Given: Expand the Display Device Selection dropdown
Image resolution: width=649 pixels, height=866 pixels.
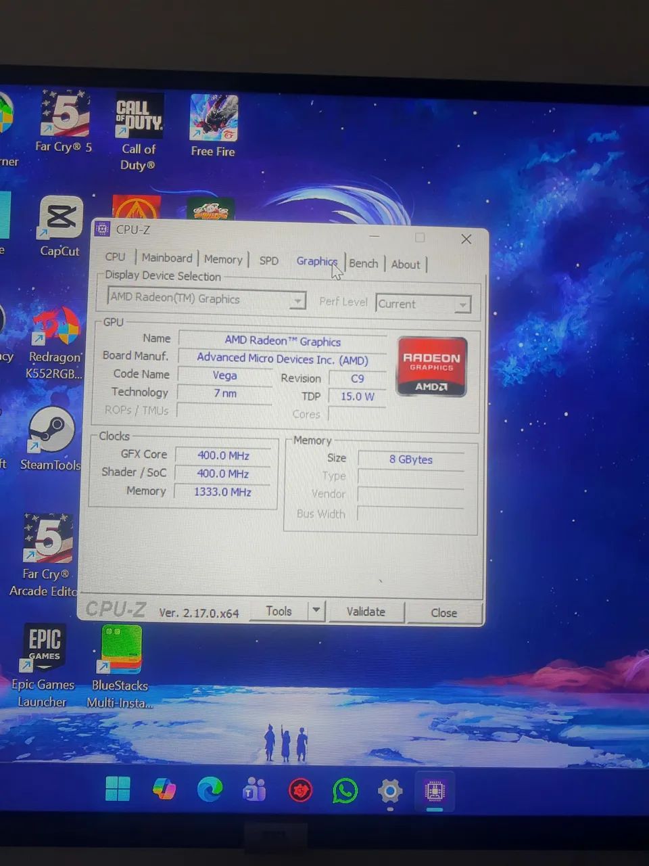Looking at the screenshot, I should [x=297, y=300].
